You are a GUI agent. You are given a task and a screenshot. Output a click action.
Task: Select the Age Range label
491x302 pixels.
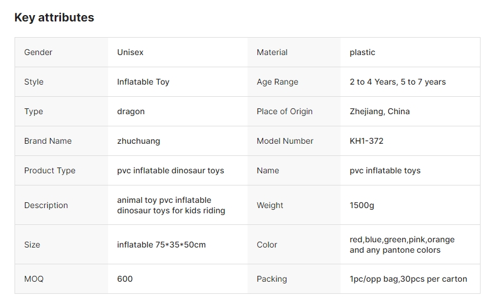pos(277,82)
